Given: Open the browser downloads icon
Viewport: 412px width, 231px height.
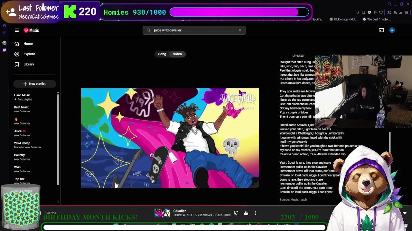Looking at the screenshot, I should point(401,13).
